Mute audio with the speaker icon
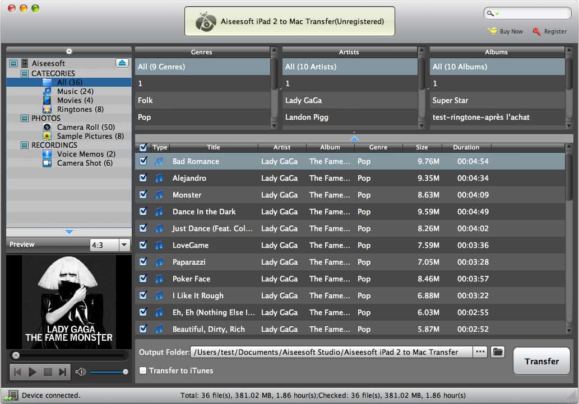This screenshot has width=579, height=404. (x=81, y=372)
